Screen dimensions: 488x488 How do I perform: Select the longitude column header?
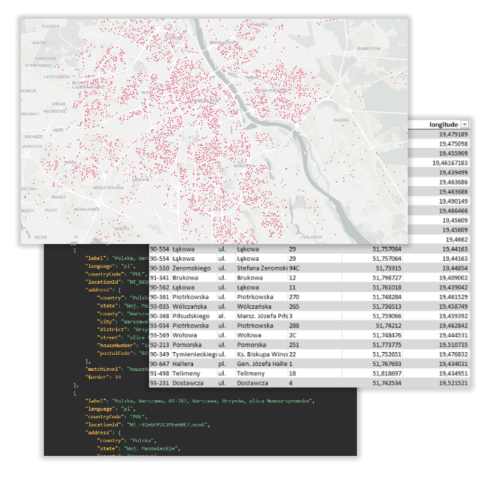click(443, 124)
